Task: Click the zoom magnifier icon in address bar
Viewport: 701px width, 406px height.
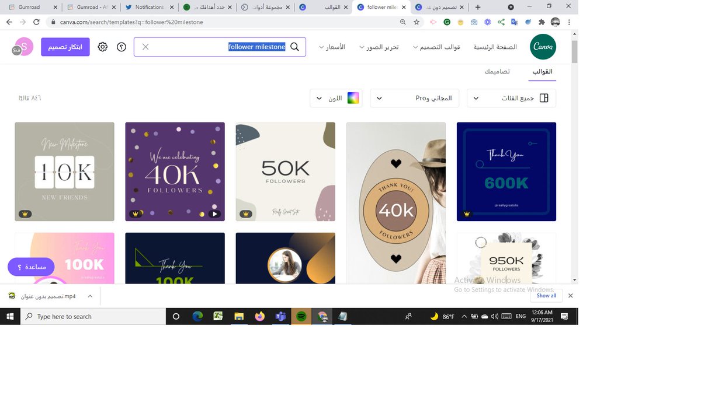Action: click(x=402, y=22)
